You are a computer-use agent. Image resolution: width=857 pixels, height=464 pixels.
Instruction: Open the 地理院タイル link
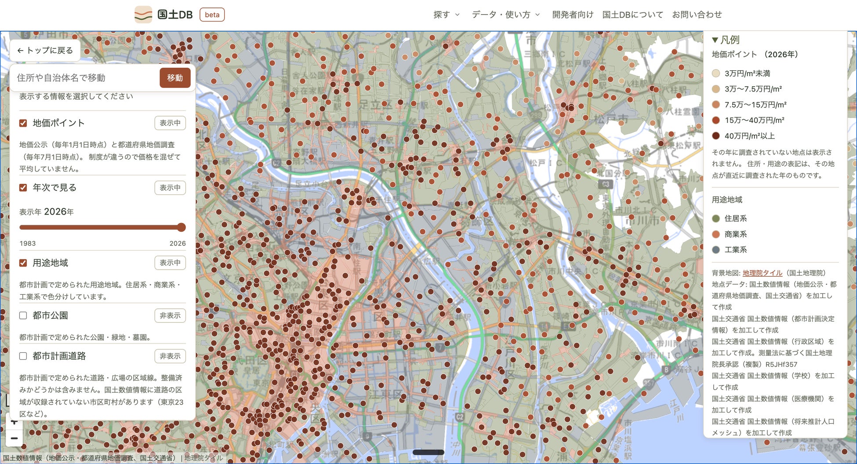pyautogui.click(x=762, y=273)
